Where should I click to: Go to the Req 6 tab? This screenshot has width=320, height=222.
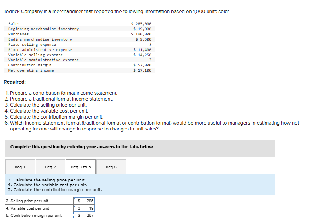coord(111,167)
